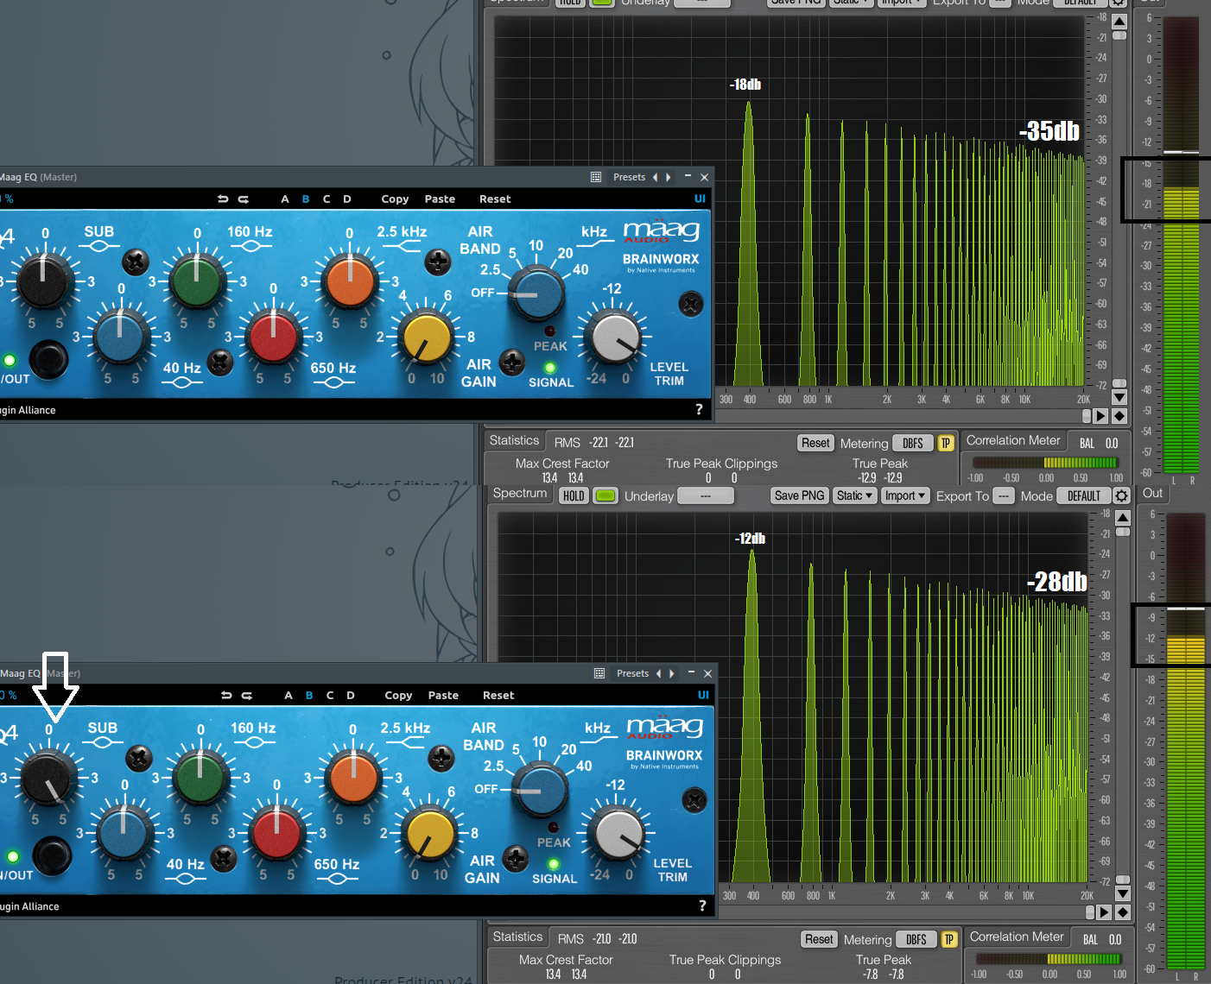Toggle IN/OUT bypass button in lower Maag EQ
Screen dimensions: 1211x984
[53, 855]
